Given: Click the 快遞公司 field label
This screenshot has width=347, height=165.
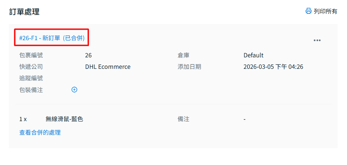Looking at the screenshot, I should [31, 67].
